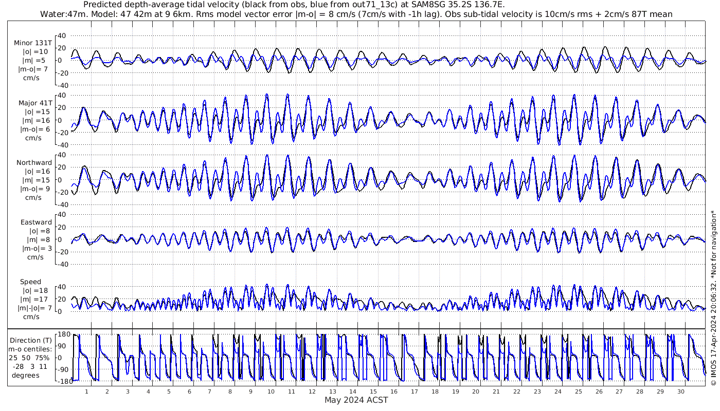Click day '12' on the date axis
Screen dimensions: 720x411
(312, 391)
